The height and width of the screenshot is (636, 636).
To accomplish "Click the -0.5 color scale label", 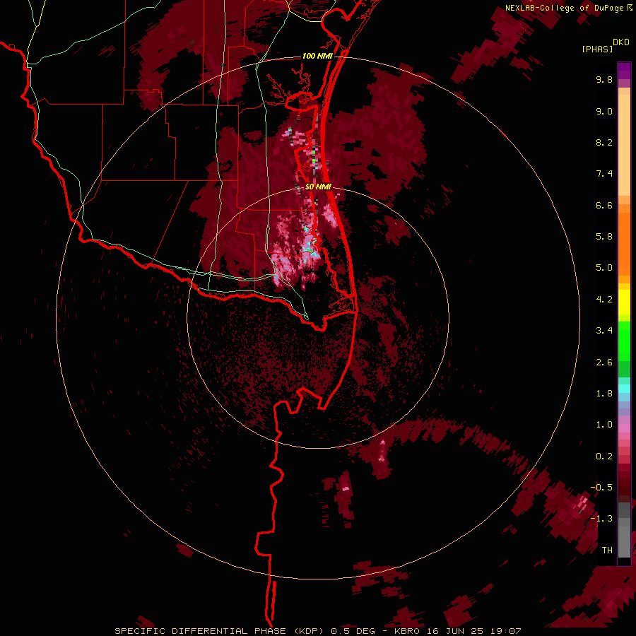I will [x=601, y=488].
